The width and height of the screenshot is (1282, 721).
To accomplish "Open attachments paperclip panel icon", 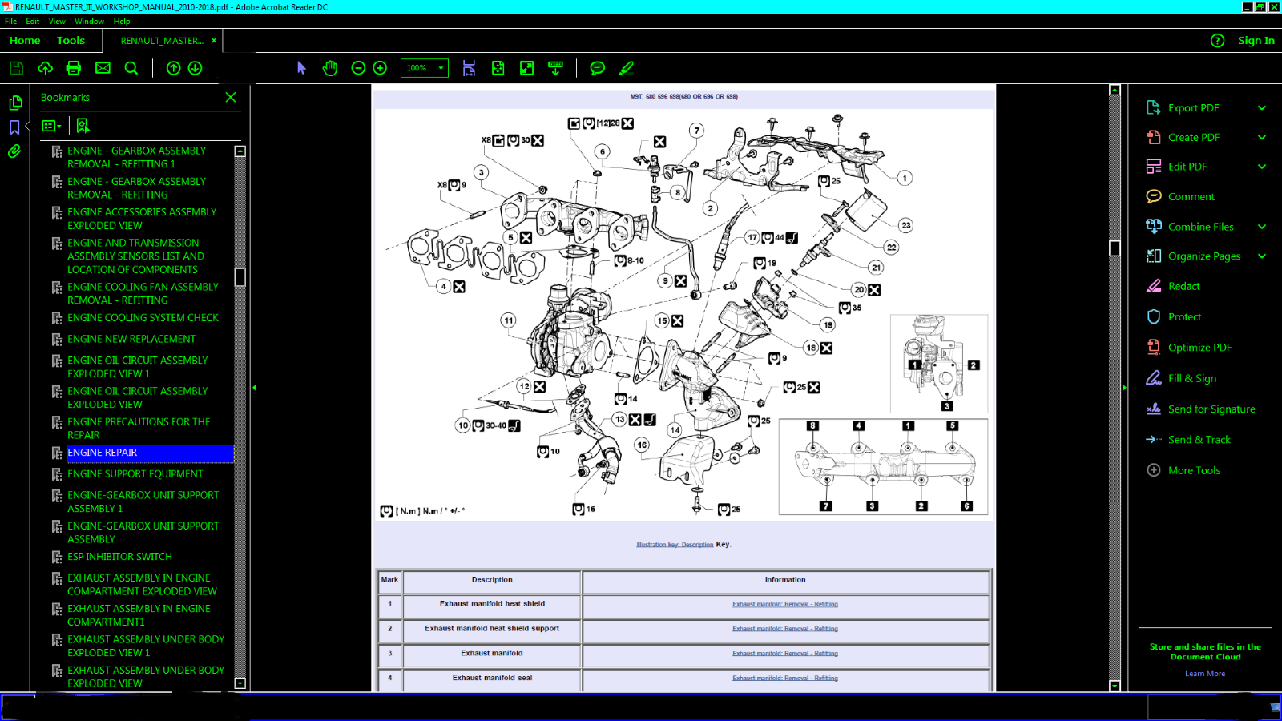I will pyautogui.click(x=14, y=151).
